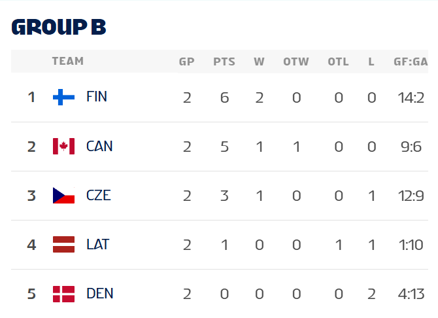Click the Czech Republic flag icon
The width and height of the screenshot is (438, 318).
(x=63, y=196)
